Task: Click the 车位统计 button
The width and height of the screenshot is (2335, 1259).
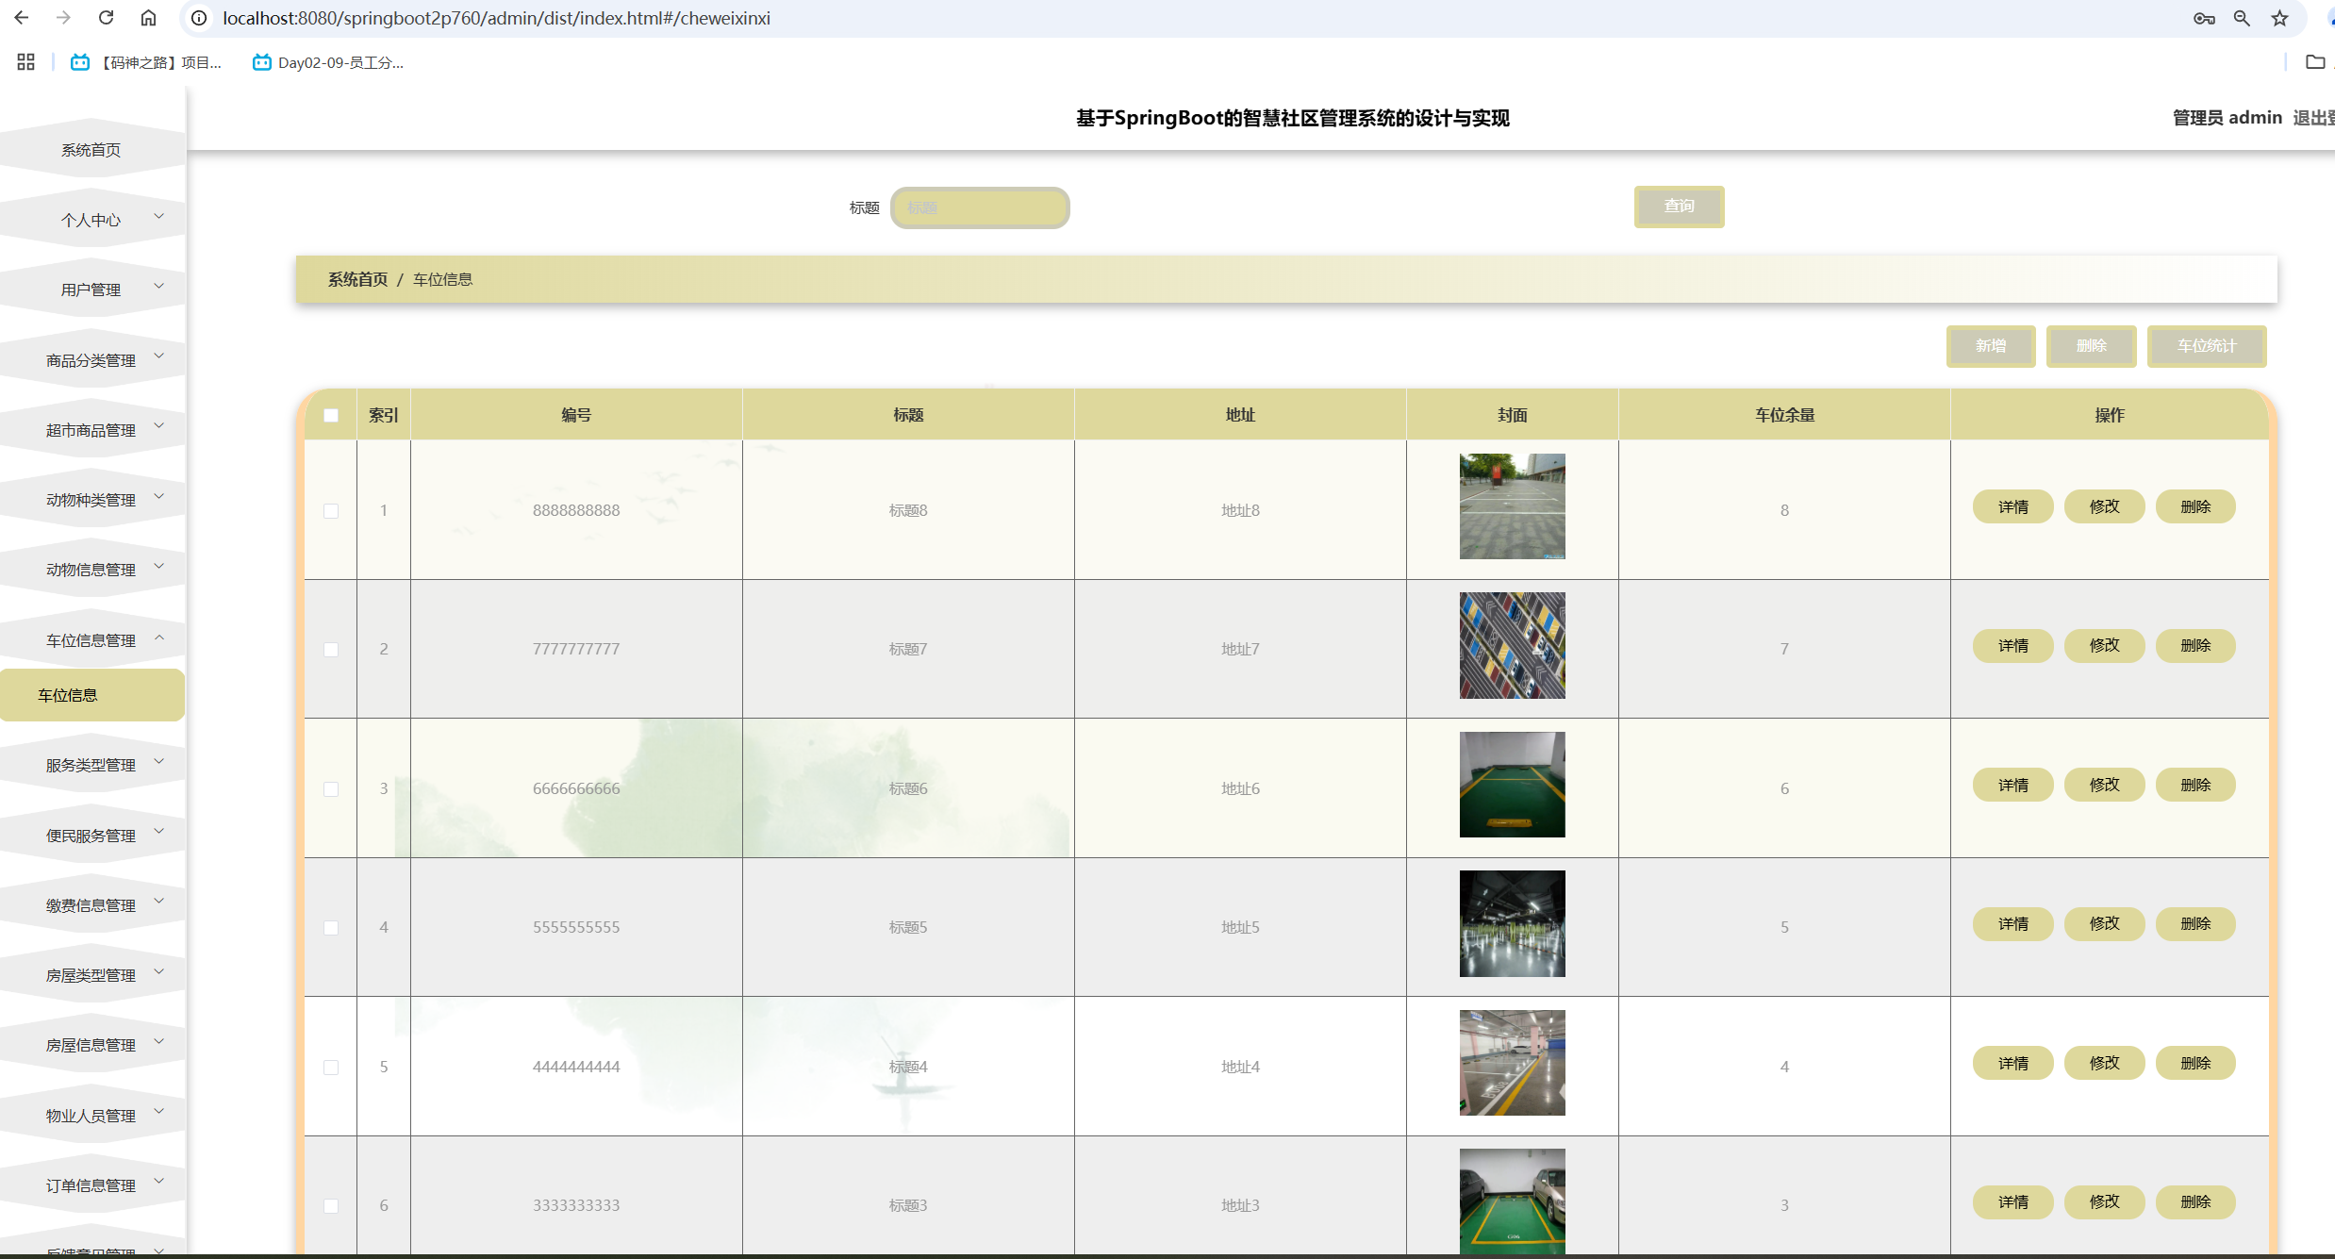Action: click(2206, 346)
